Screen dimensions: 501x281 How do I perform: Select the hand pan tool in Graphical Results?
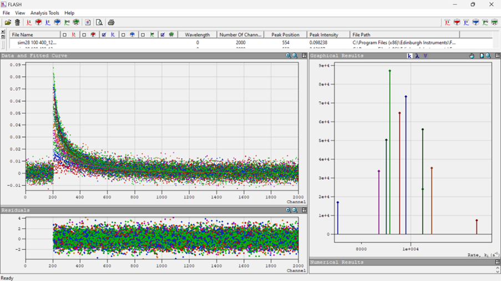point(472,56)
